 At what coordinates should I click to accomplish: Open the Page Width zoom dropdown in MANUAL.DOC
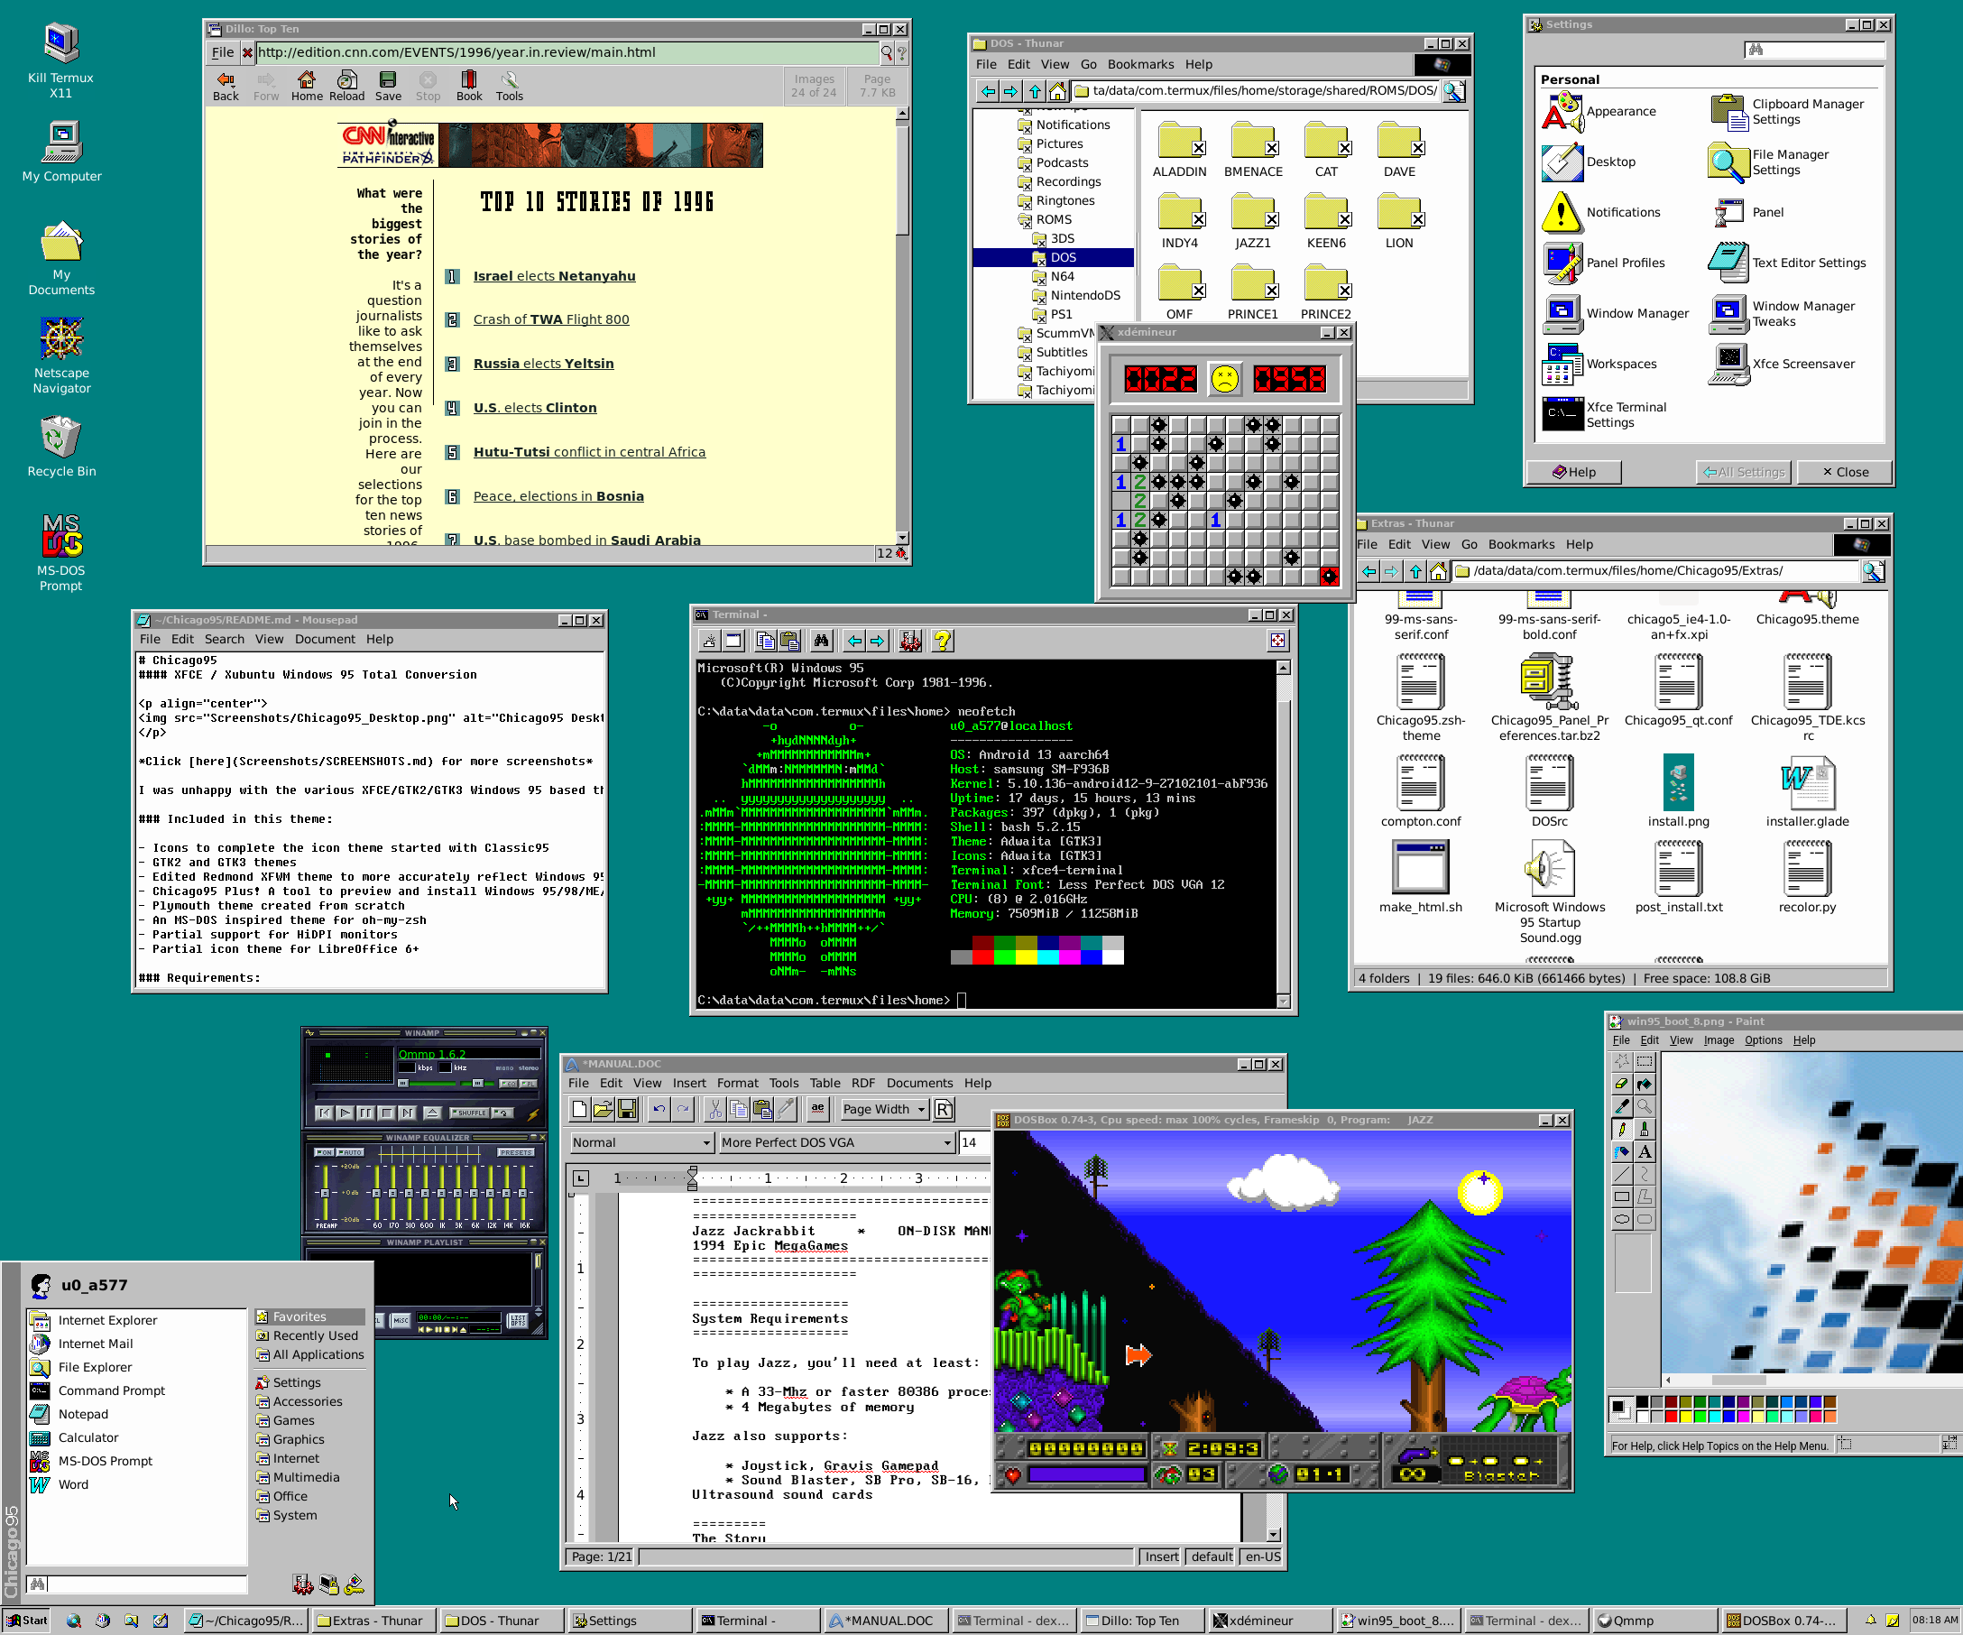[x=883, y=1109]
